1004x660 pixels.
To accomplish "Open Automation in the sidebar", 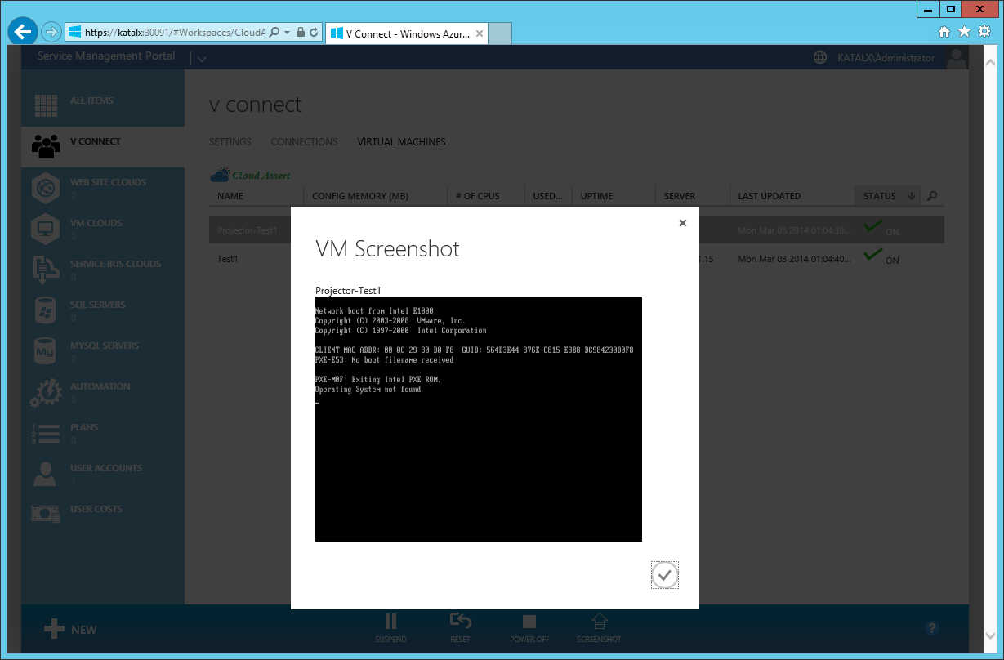I will pyautogui.click(x=103, y=392).
